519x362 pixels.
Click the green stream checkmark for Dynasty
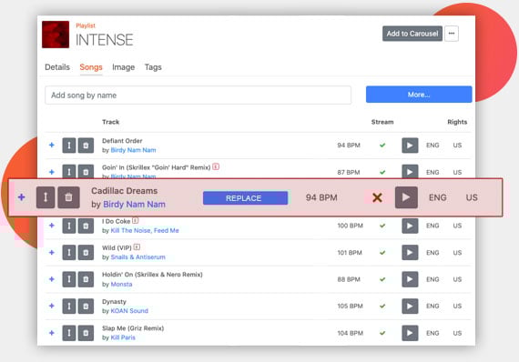click(382, 307)
